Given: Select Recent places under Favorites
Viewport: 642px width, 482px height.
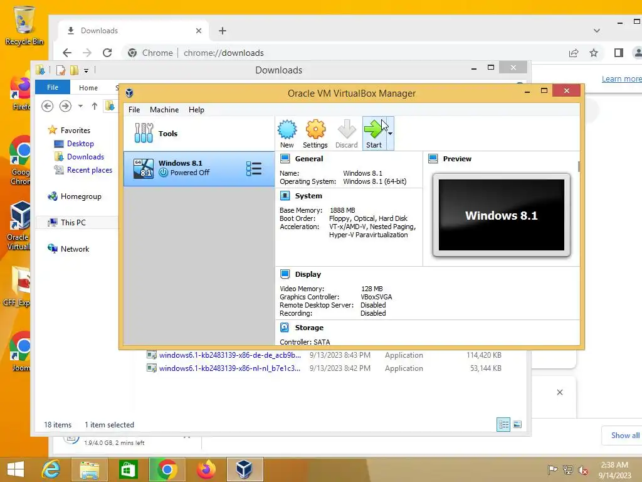Looking at the screenshot, I should 90,169.
